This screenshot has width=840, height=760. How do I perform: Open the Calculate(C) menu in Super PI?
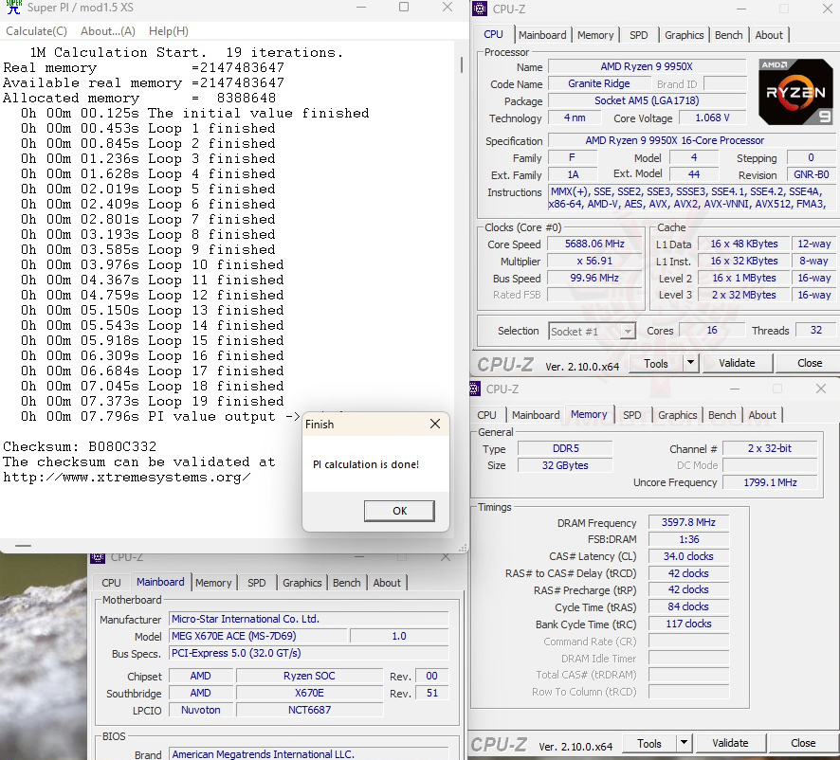point(36,31)
